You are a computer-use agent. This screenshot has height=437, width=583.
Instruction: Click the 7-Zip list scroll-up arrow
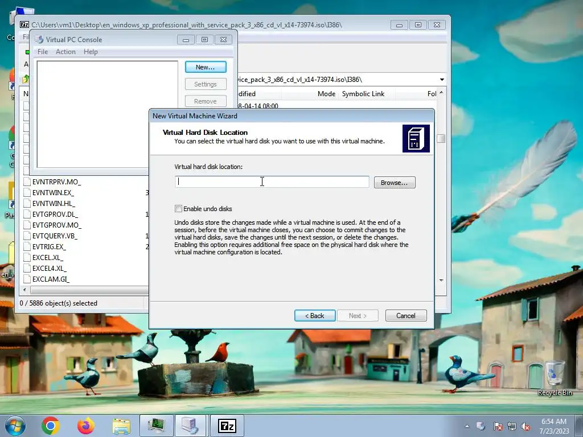[x=441, y=93]
